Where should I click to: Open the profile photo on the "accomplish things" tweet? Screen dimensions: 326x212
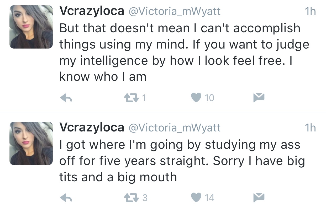tap(31, 27)
